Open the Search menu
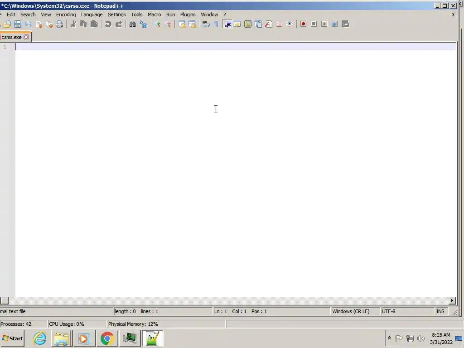This screenshot has width=464, height=348. (28, 14)
